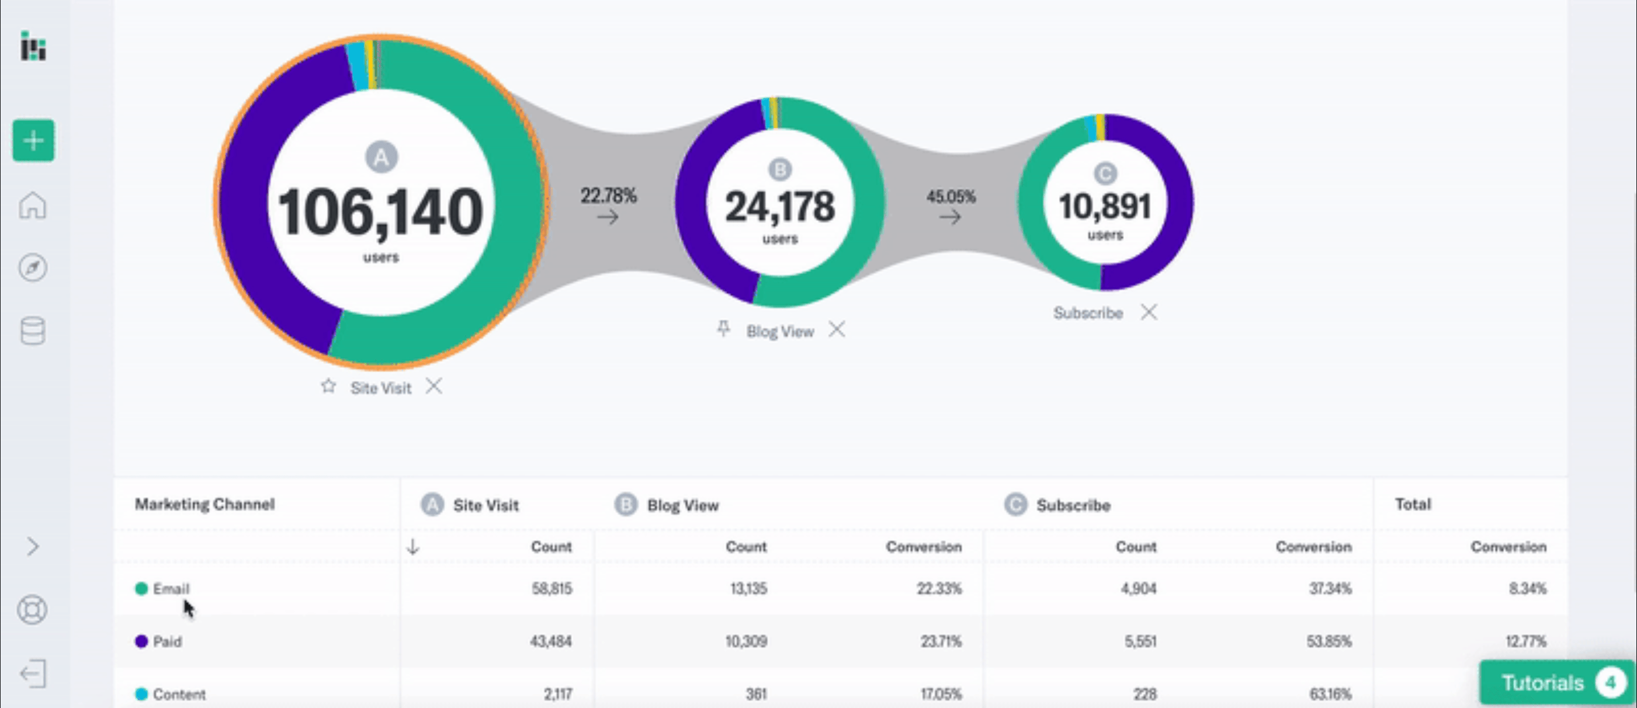Open the lifebuoy Help icon

click(x=32, y=610)
